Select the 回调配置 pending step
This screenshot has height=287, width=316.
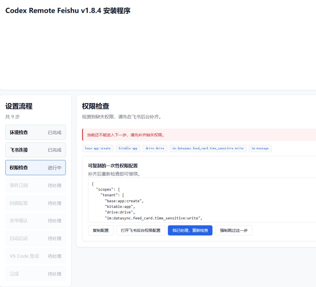pos(35,203)
